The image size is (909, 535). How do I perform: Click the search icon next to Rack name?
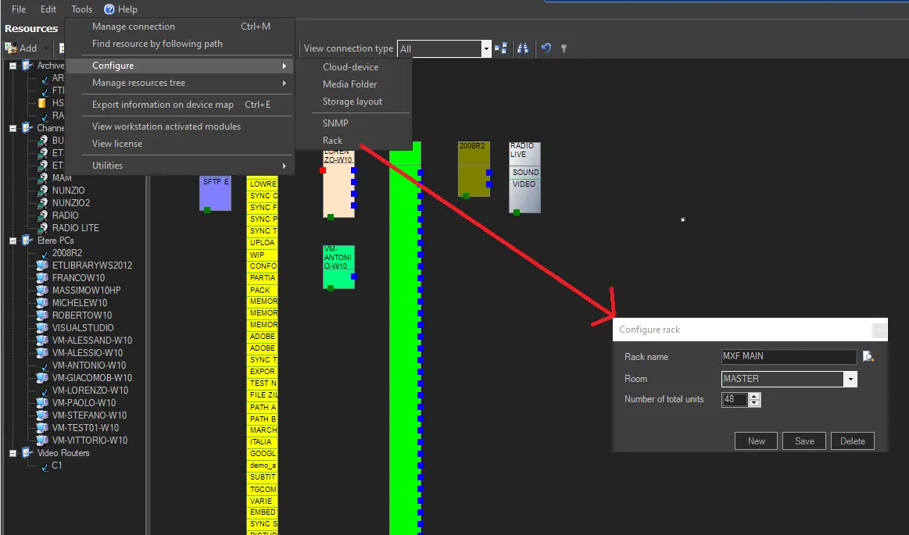868,357
